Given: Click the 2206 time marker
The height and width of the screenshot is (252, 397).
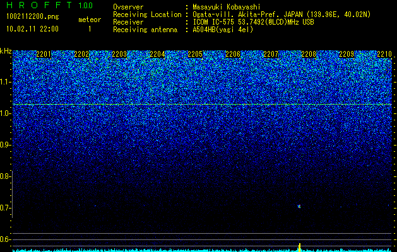Looking at the screenshot, I should [x=233, y=54].
